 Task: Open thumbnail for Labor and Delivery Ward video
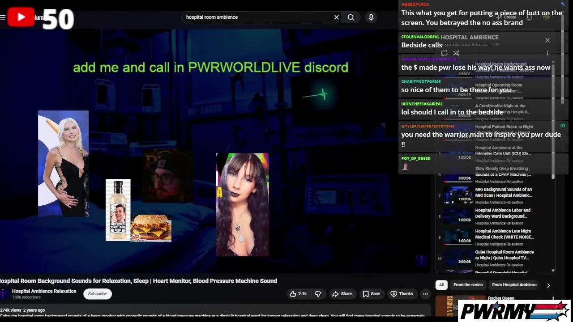(458, 216)
